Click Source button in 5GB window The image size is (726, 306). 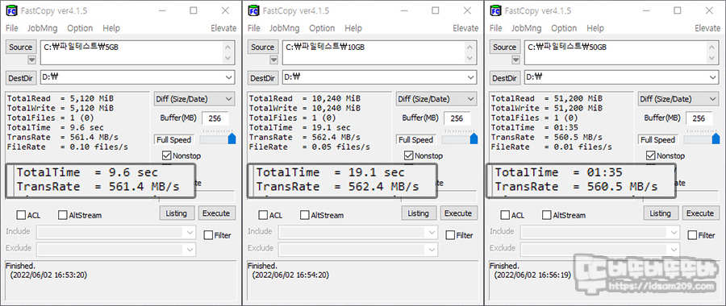pos(21,48)
